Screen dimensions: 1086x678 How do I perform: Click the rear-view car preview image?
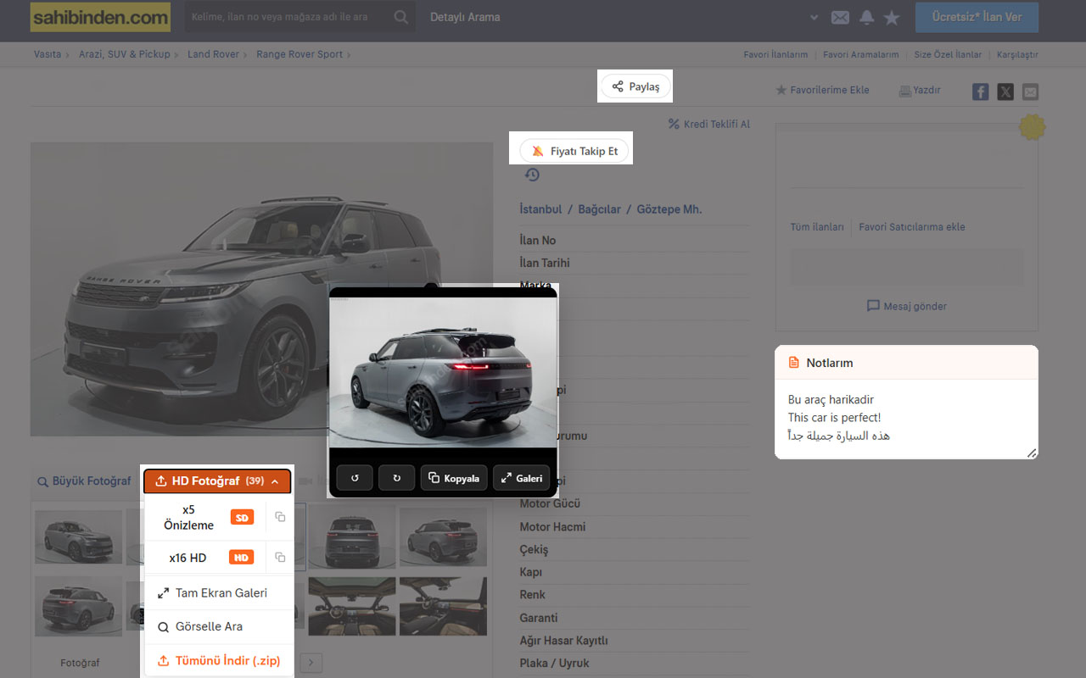pos(443,372)
